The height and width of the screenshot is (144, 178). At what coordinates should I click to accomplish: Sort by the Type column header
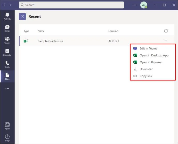[26, 31]
